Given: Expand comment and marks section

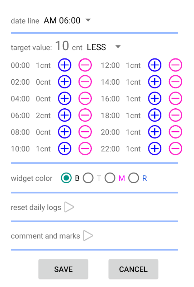Looking at the screenshot, I should pyautogui.click(x=88, y=236).
